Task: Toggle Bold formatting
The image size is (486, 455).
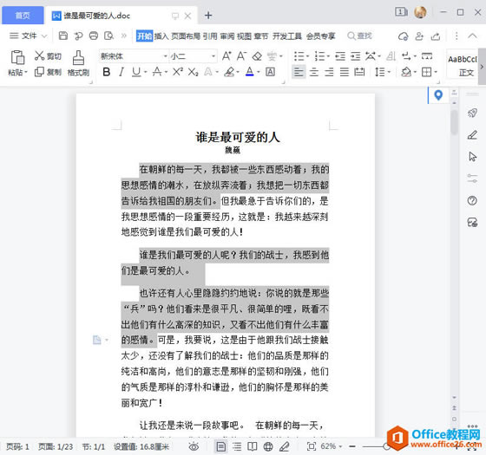Action: pos(106,72)
